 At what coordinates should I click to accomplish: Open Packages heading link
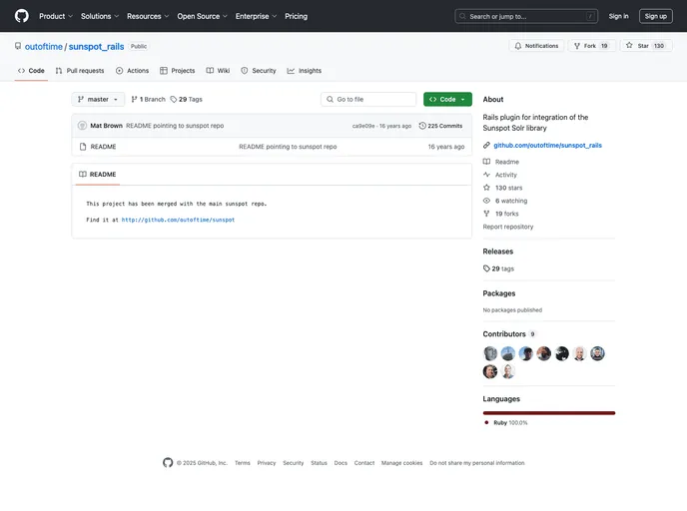click(499, 293)
